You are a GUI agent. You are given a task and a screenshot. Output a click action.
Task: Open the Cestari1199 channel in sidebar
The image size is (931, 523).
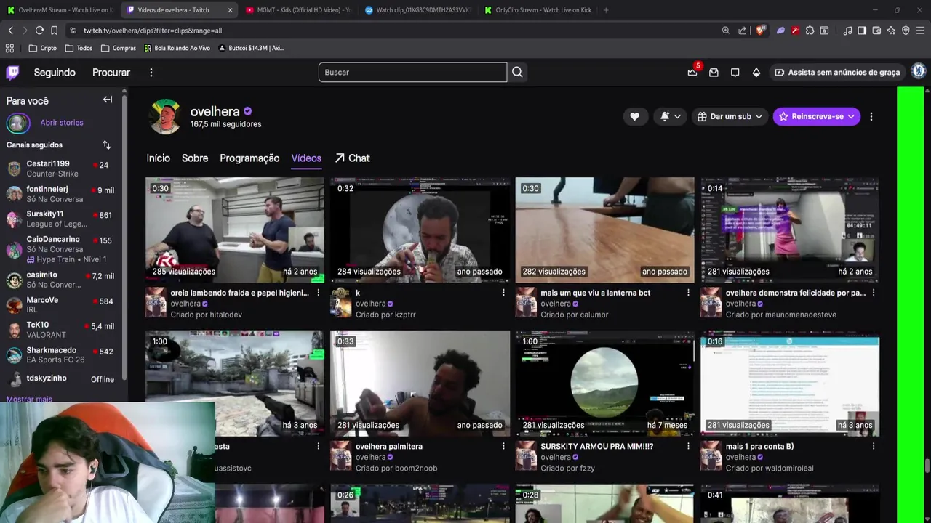pos(62,169)
